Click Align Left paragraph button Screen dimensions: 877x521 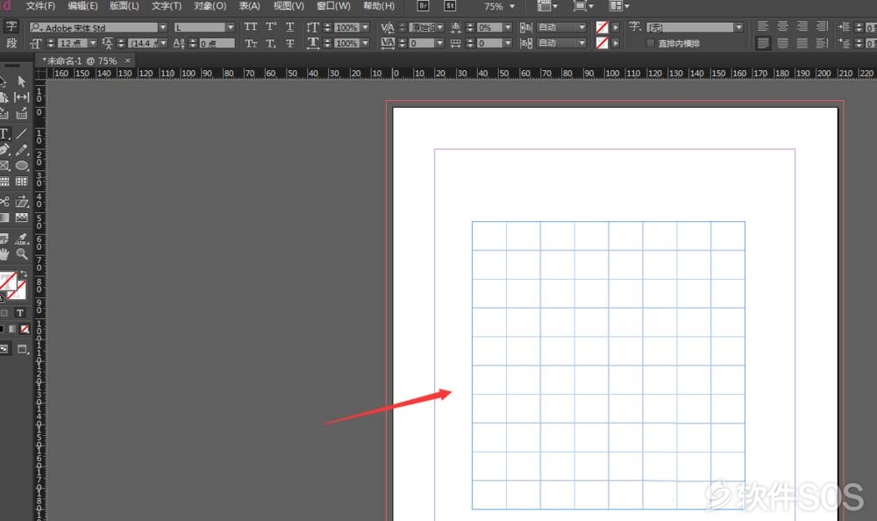(763, 27)
